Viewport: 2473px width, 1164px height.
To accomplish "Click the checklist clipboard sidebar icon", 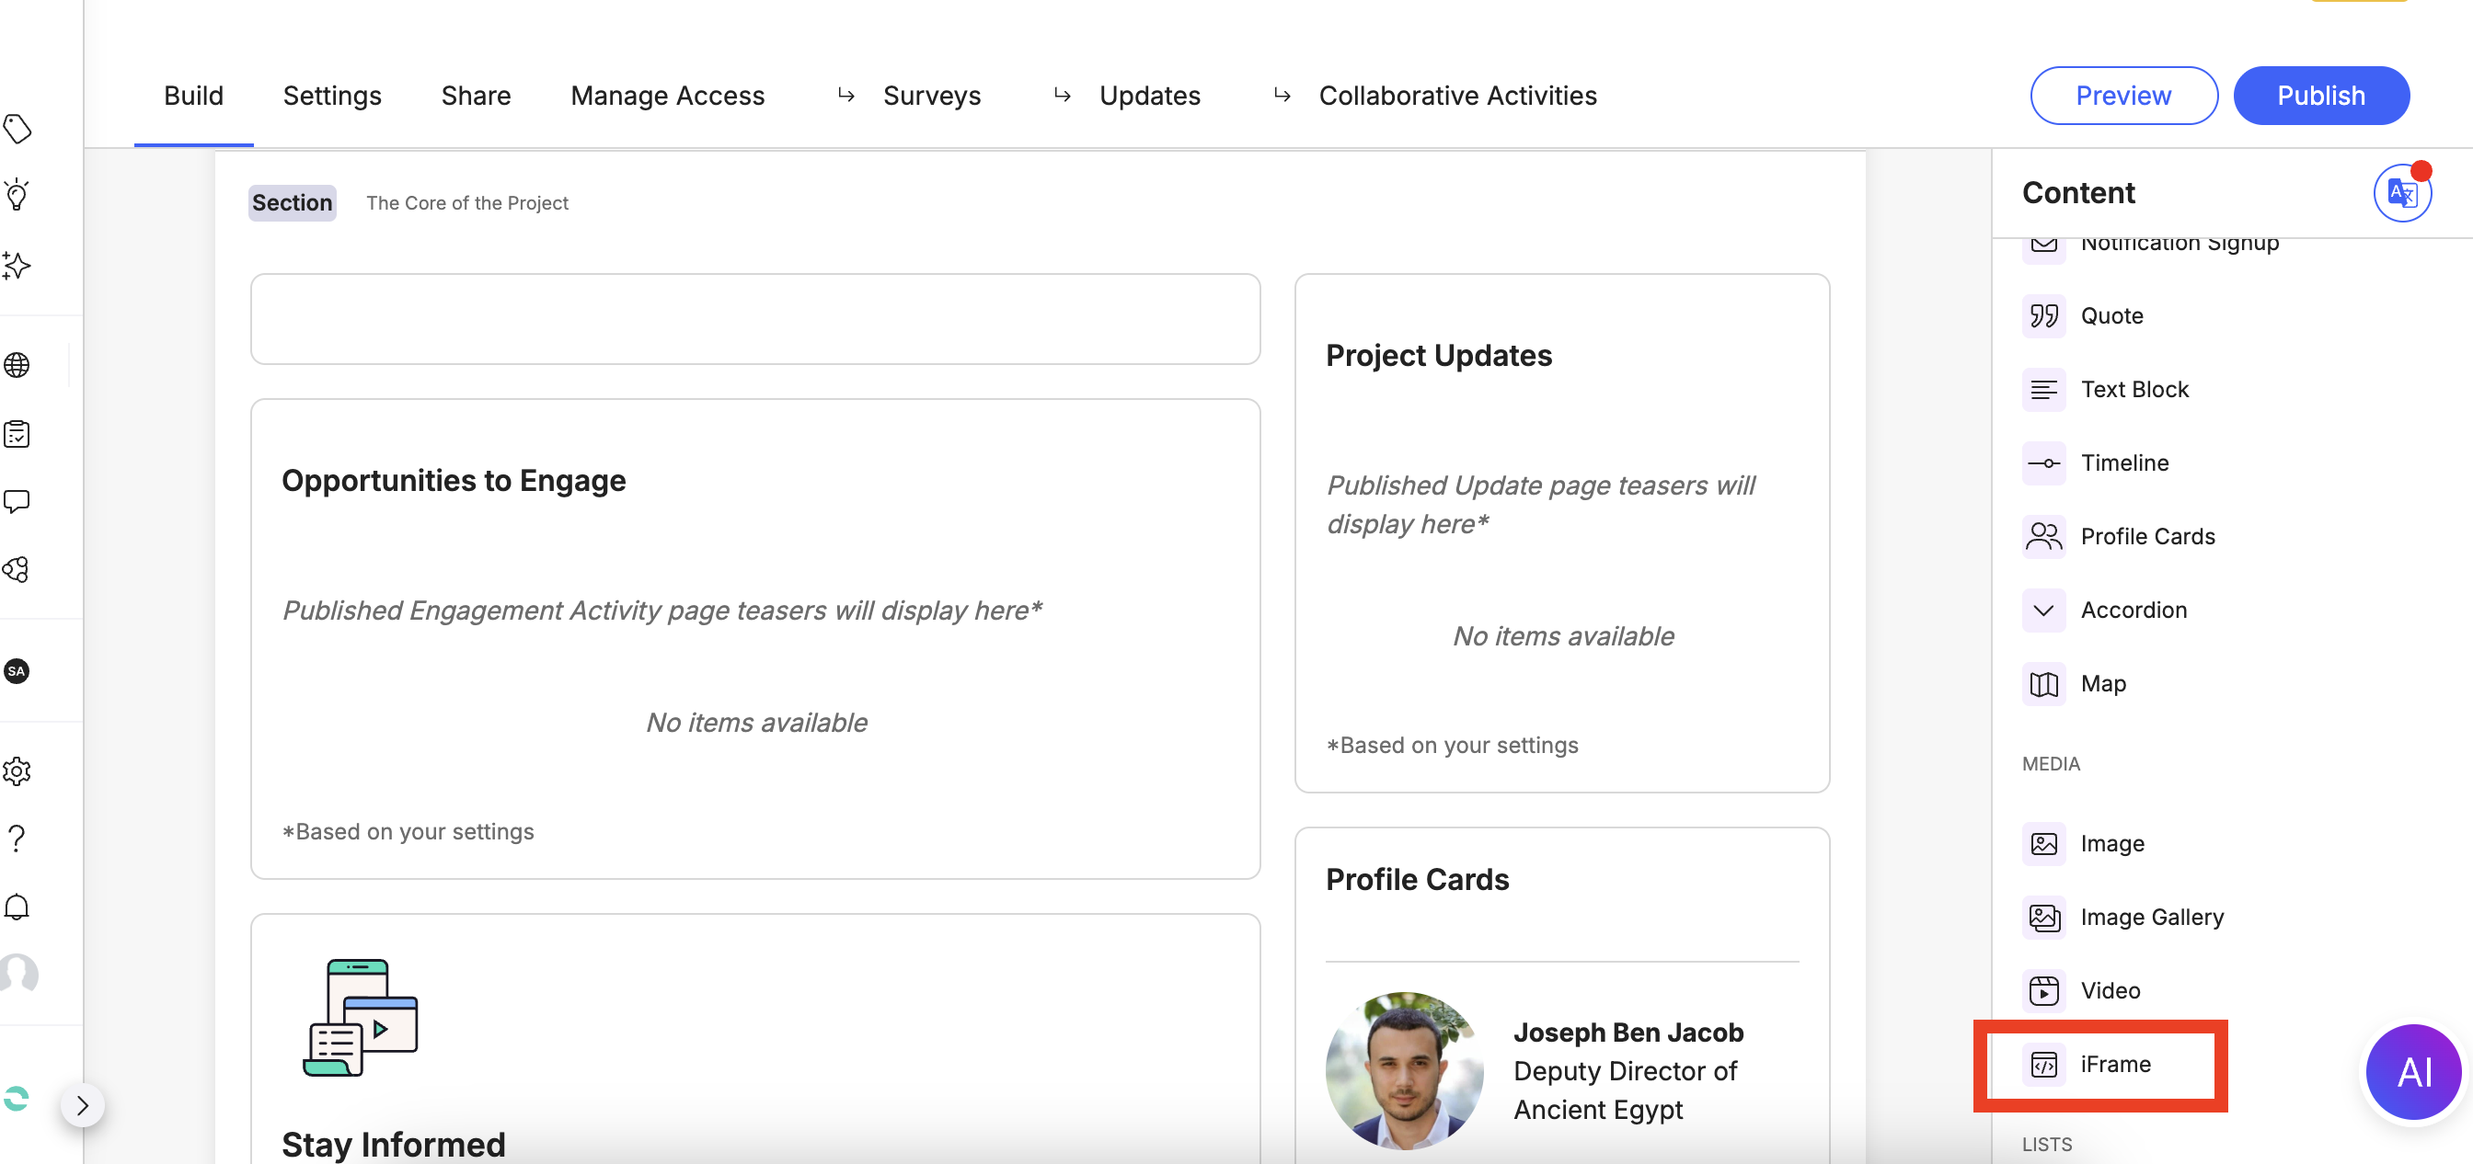I will (x=17, y=434).
